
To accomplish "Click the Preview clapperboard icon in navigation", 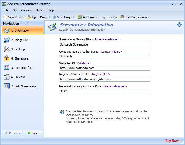I will [x=7, y=77].
